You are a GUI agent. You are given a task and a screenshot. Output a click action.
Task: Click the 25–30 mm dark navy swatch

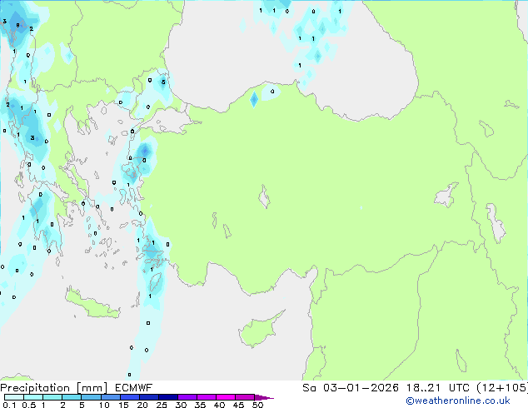coord(167,397)
